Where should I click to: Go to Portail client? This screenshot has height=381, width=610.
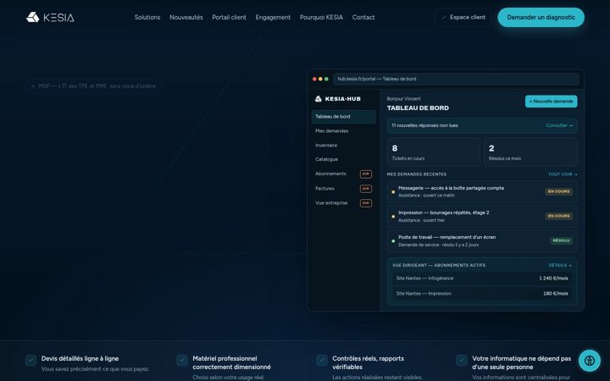(229, 17)
